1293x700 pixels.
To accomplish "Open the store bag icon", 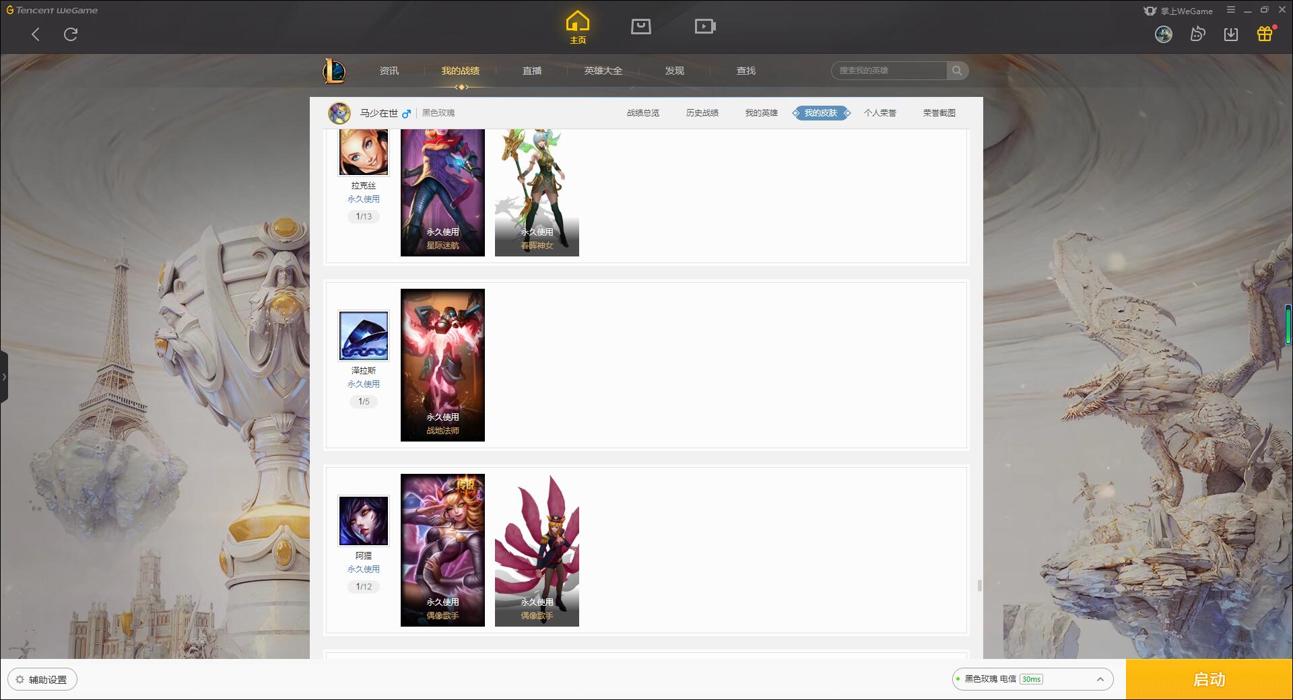I will pos(640,26).
